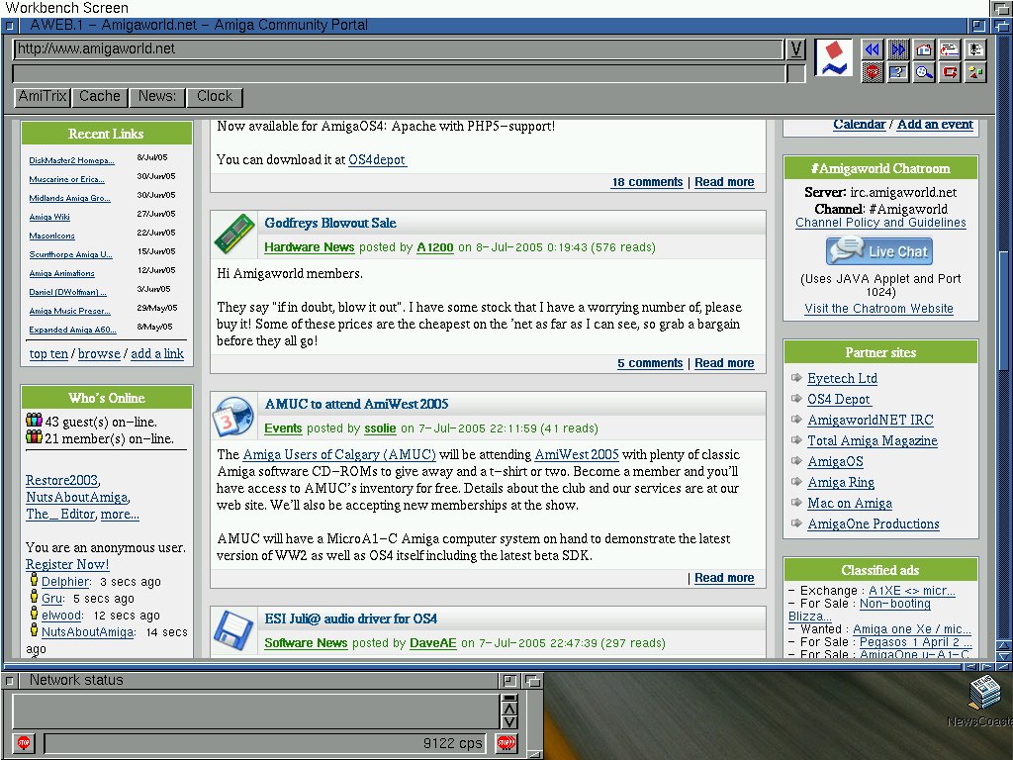Click the URL address field
The height and width of the screenshot is (760, 1013).
click(398, 49)
